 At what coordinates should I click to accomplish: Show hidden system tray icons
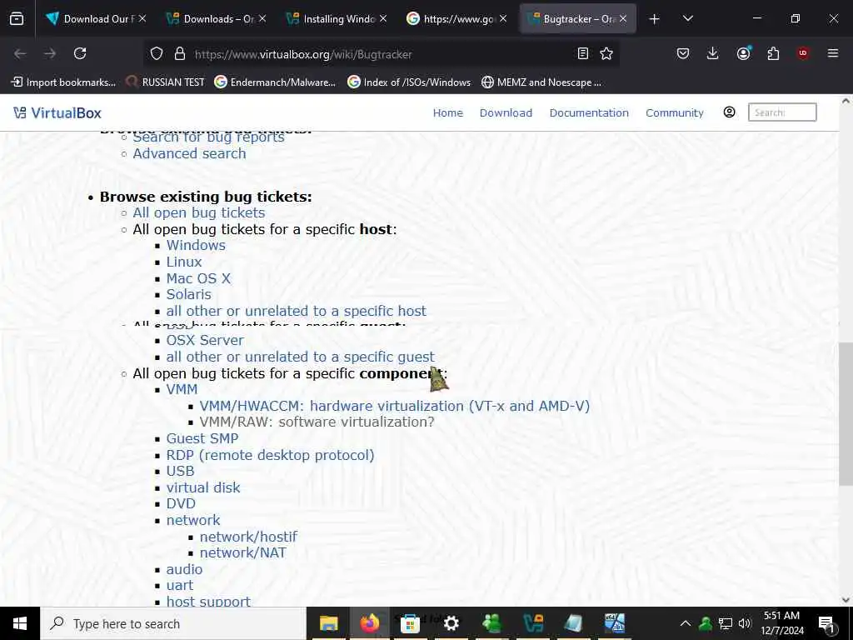pos(686,623)
